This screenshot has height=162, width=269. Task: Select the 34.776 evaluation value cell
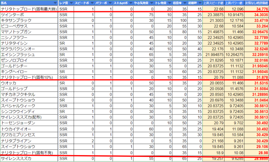(x=256, y=9)
